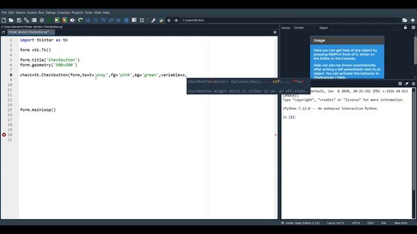Browse a working directory folder icon
The height and width of the screenshot is (234, 417).
405,20
